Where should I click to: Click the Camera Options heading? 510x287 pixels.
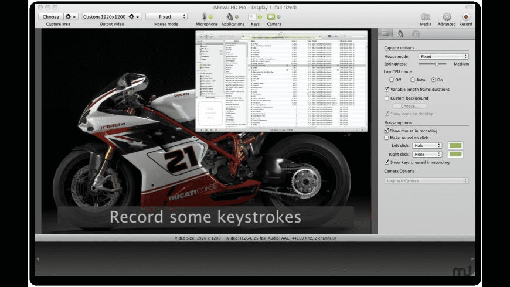click(x=399, y=171)
